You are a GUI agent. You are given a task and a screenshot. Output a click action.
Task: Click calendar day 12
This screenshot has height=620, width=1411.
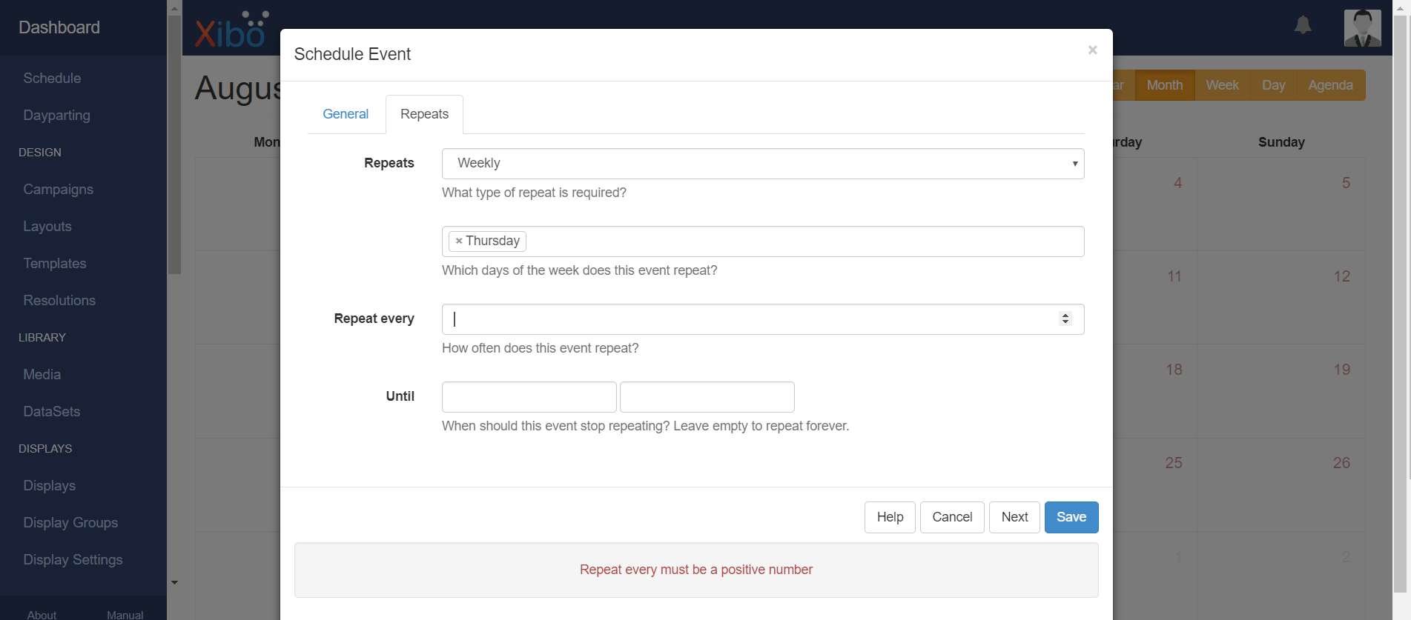tap(1342, 276)
